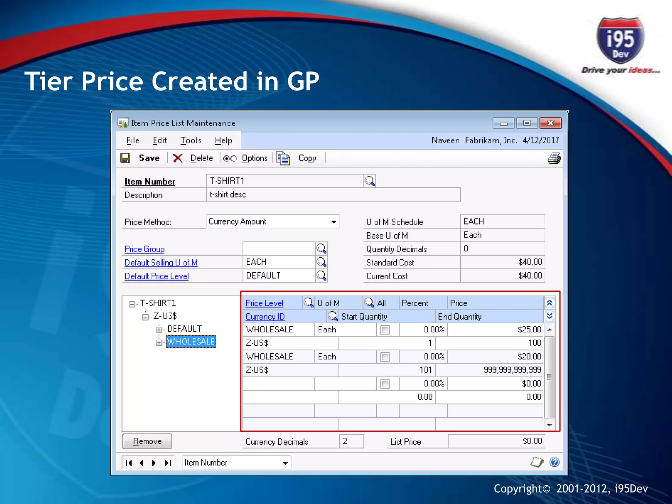Open Default Price Level lookup magnifier
672x504 pixels.
321,275
